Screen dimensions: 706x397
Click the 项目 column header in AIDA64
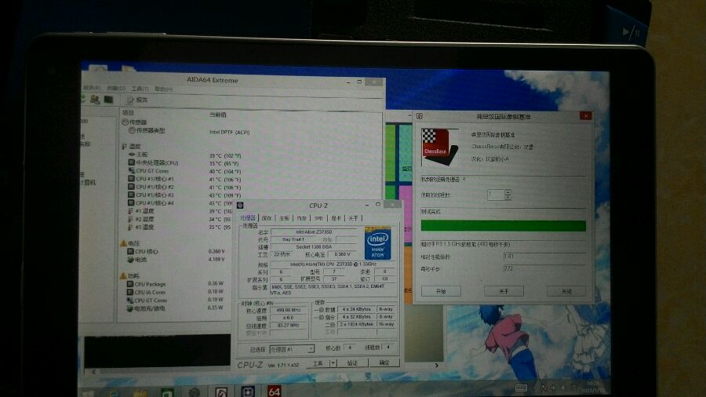pyautogui.click(x=129, y=112)
